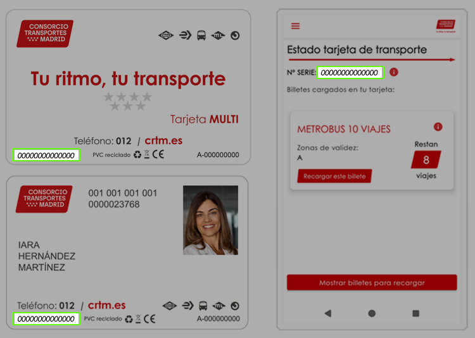Click the highlighted serial number on personal card
475x338 pixels.
tap(46, 318)
